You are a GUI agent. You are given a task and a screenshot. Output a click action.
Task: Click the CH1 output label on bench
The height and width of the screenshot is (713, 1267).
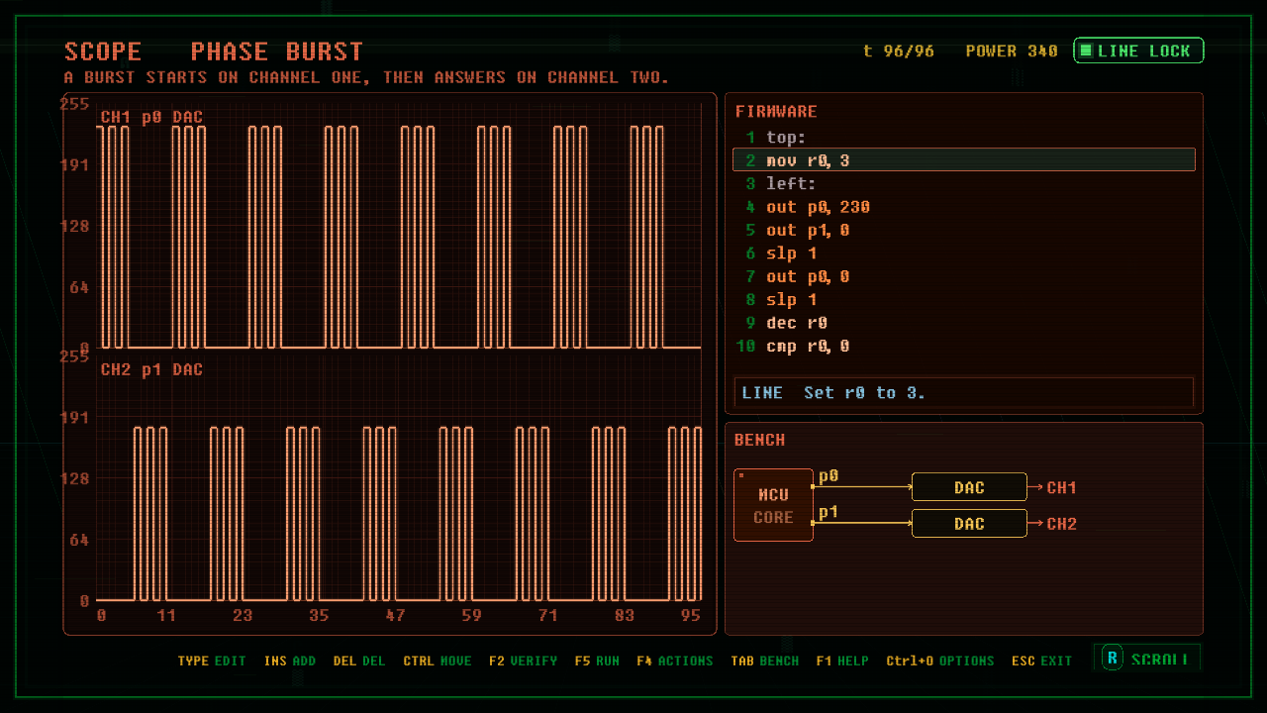[x=1061, y=487]
